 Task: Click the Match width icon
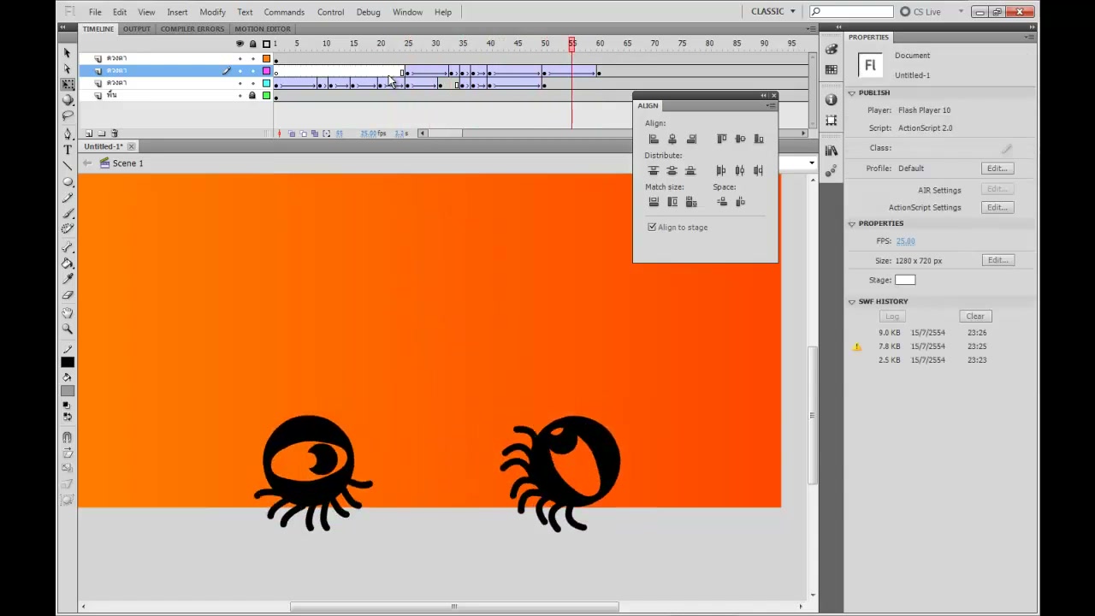click(654, 202)
